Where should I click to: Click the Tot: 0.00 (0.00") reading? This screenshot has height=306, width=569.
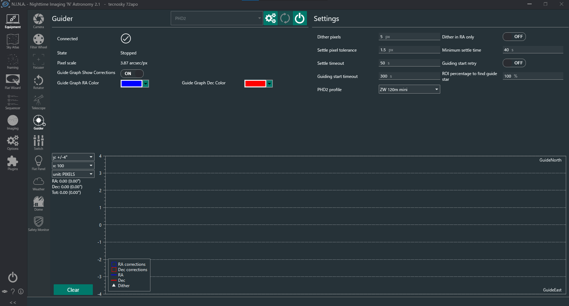(67, 192)
